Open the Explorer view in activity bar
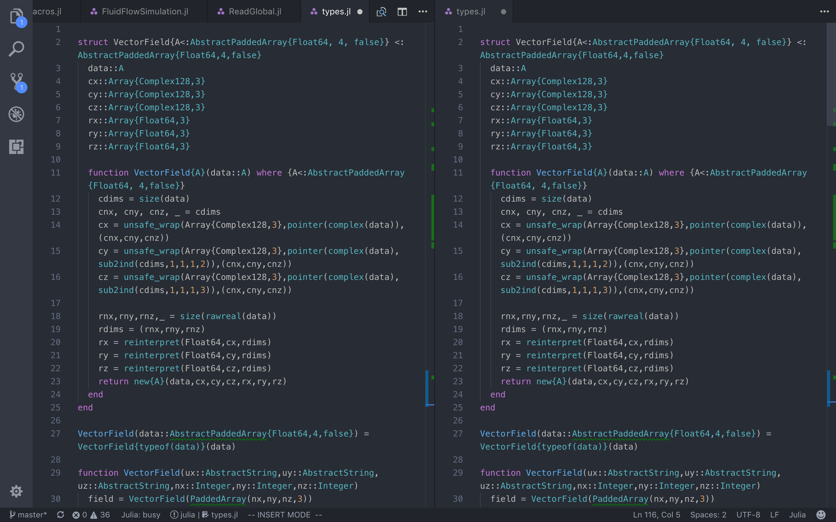Screen dimensions: 836x522 pyautogui.click(x=16, y=16)
